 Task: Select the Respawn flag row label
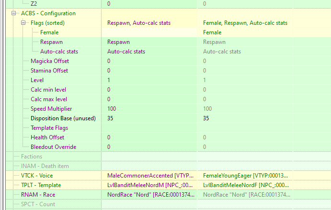pyautogui.click(x=51, y=42)
